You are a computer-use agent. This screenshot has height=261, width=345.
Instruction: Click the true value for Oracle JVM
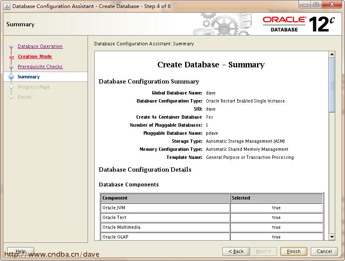click(x=277, y=208)
